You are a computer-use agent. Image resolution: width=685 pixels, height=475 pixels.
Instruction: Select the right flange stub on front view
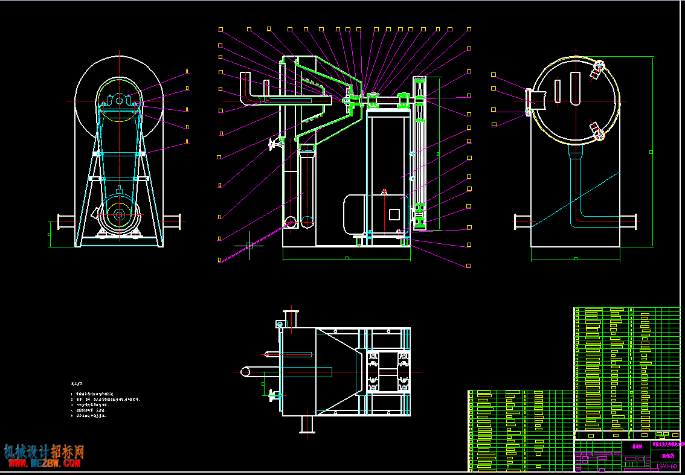coord(172,222)
